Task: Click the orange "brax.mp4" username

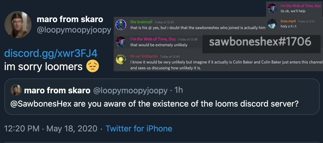Action: tap(288, 21)
